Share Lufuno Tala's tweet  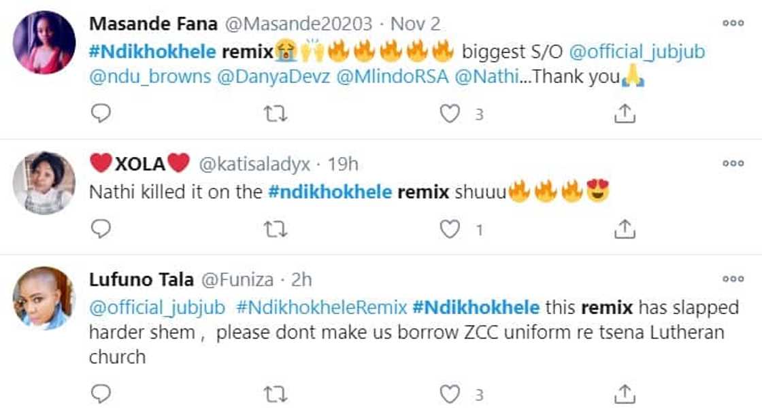625,393
